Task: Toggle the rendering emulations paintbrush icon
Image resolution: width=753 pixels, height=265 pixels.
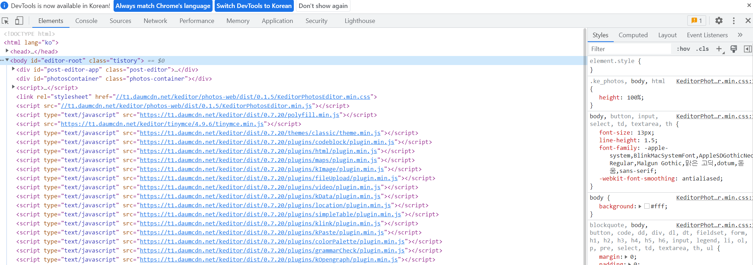Action: [734, 49]
